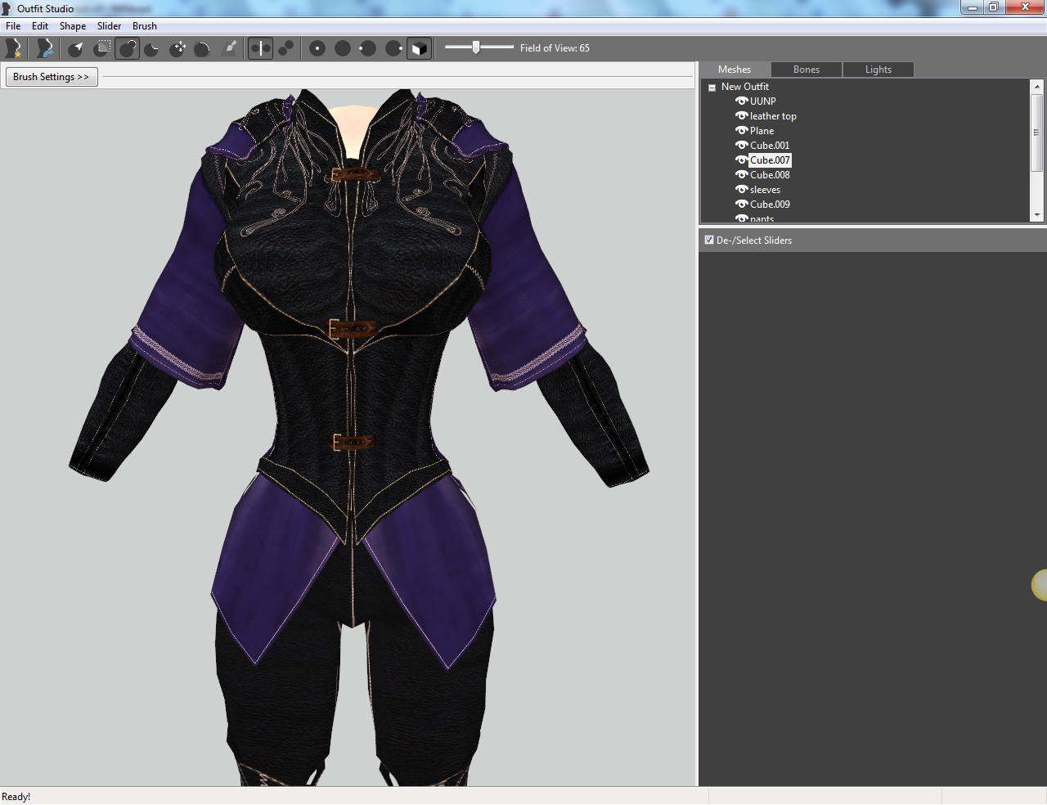Click the Load Outfit icon with blue arrow

point(44,48)
